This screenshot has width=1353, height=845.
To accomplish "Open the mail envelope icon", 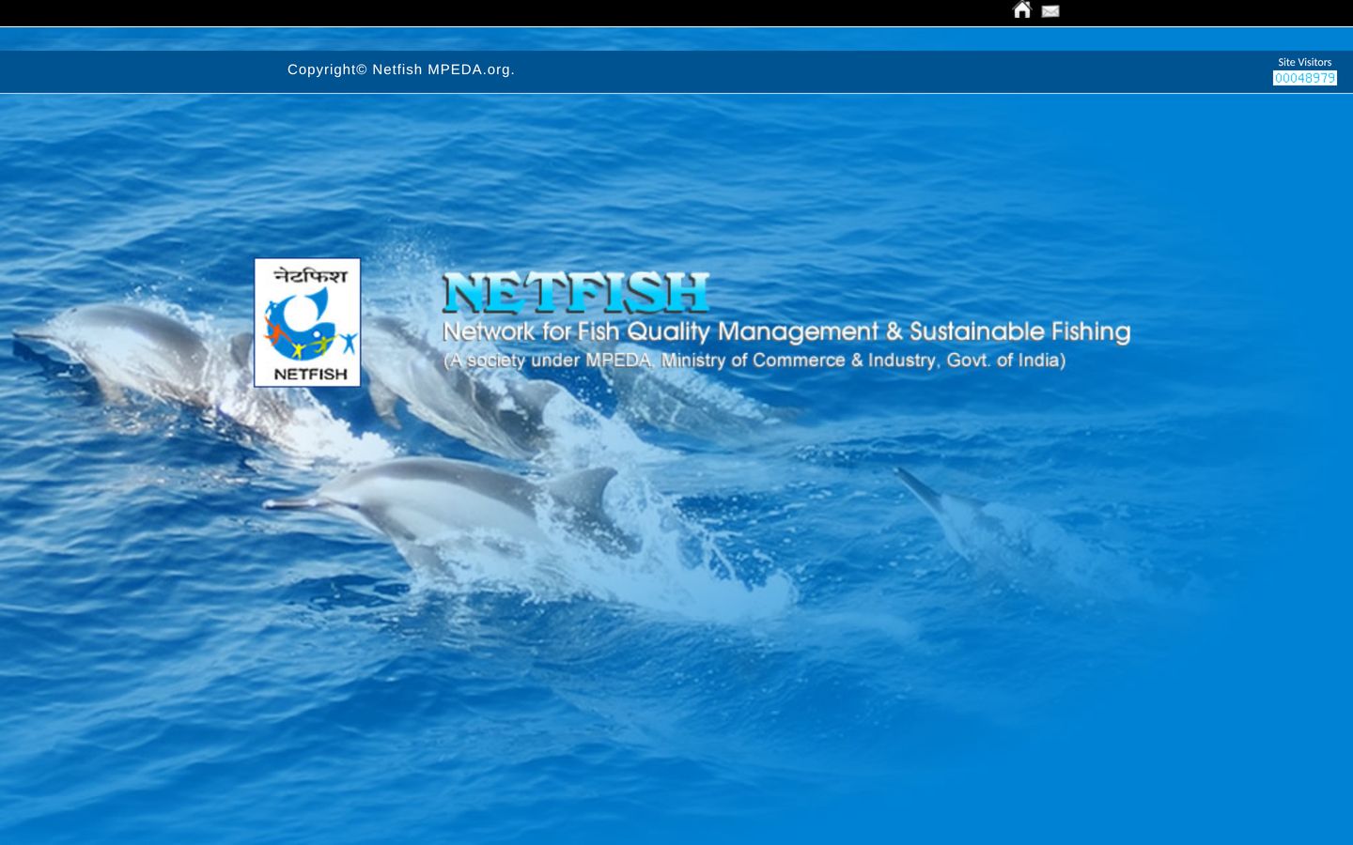I will coord(1050,11).
